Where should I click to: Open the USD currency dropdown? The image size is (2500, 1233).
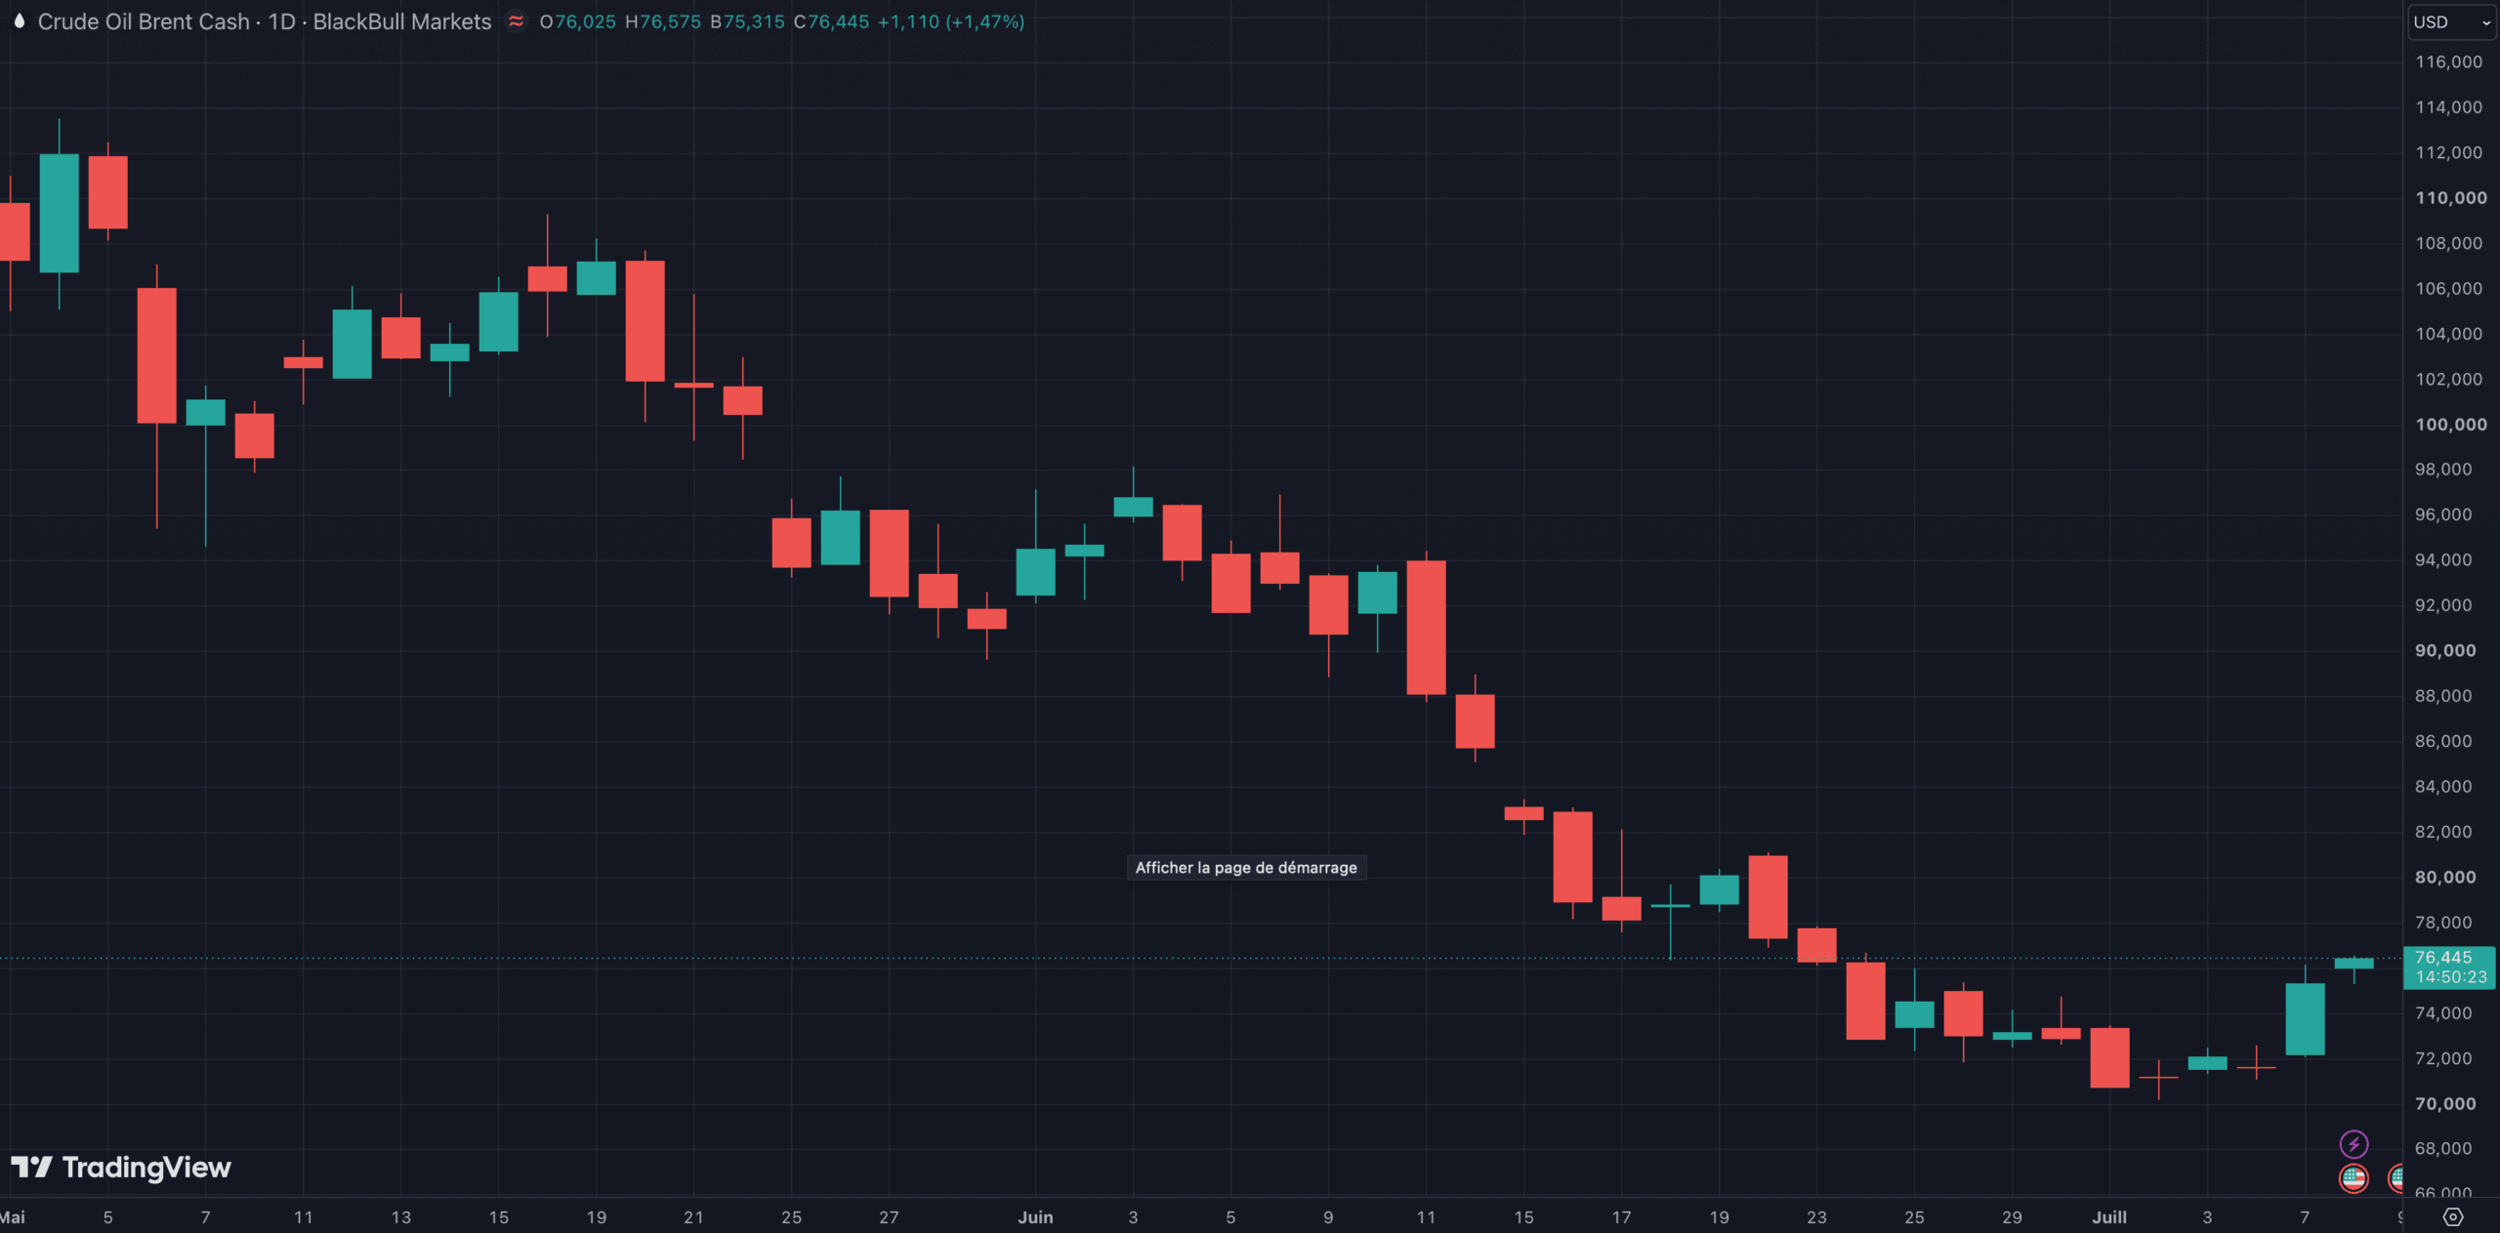click(x=2452, y=21)
